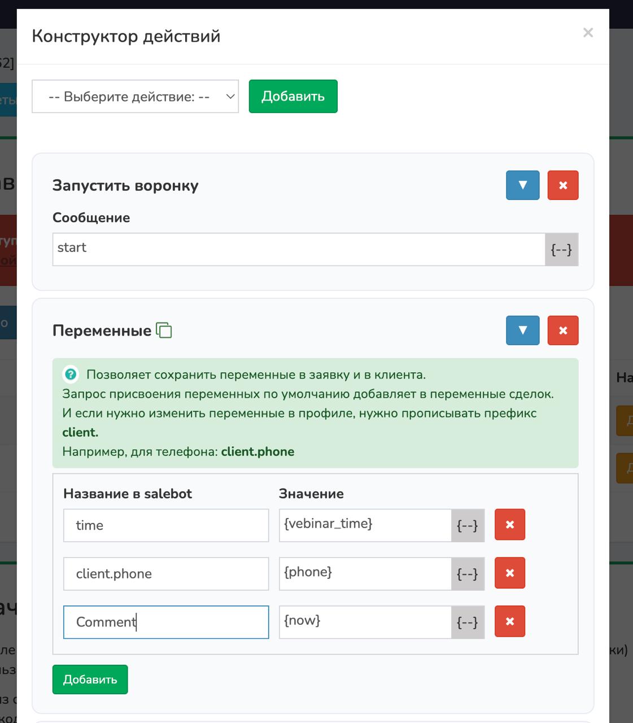Delete the Переменные action block
The image size is (633, 723).
[562, 330]
